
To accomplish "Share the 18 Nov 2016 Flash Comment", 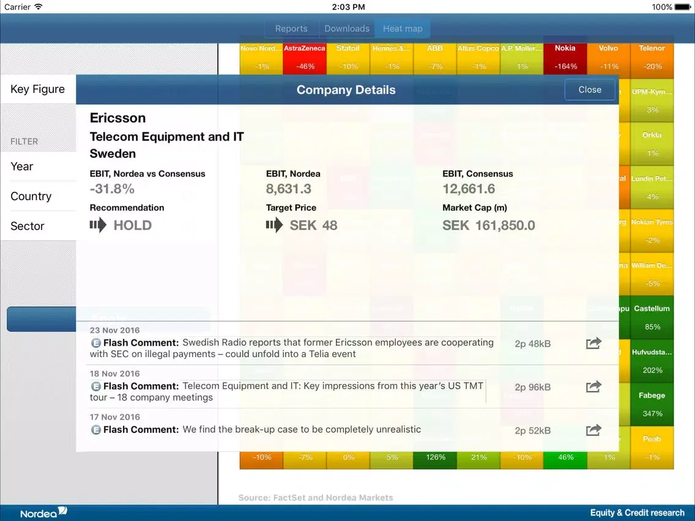I will 593,386.
